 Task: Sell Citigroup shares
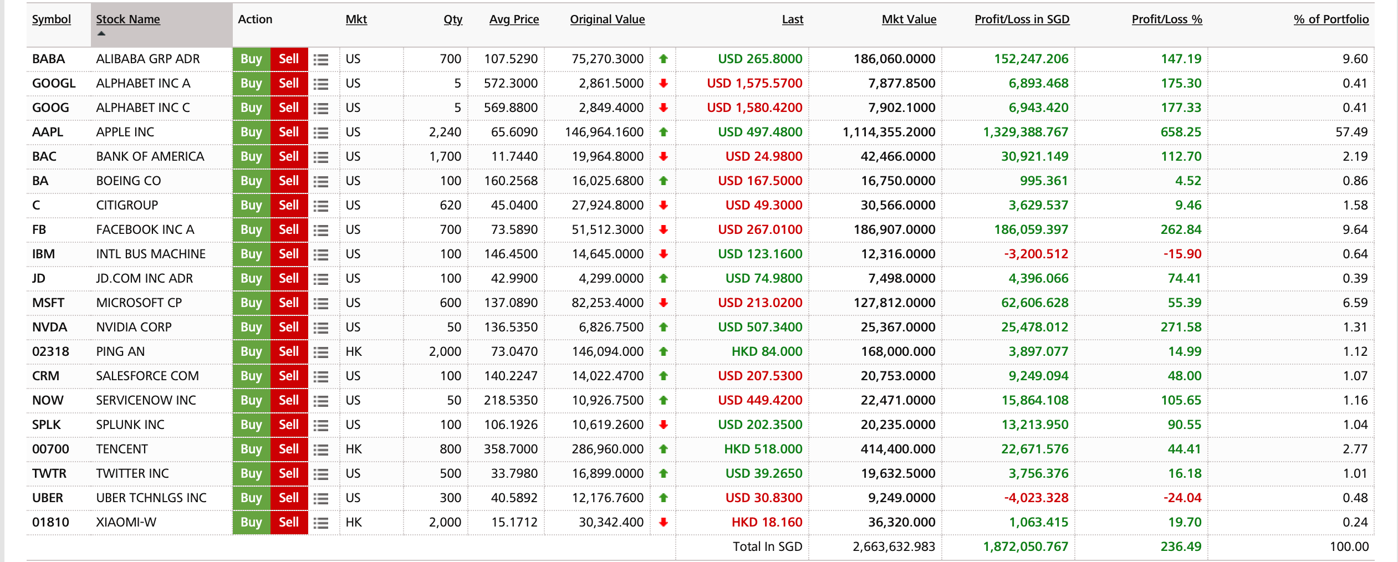(289, 206)
